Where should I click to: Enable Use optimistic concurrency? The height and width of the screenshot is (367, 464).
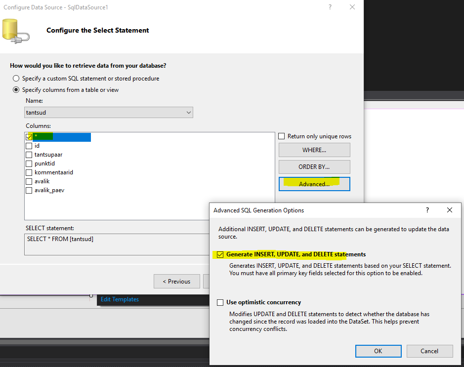click(x=220, y=302)
